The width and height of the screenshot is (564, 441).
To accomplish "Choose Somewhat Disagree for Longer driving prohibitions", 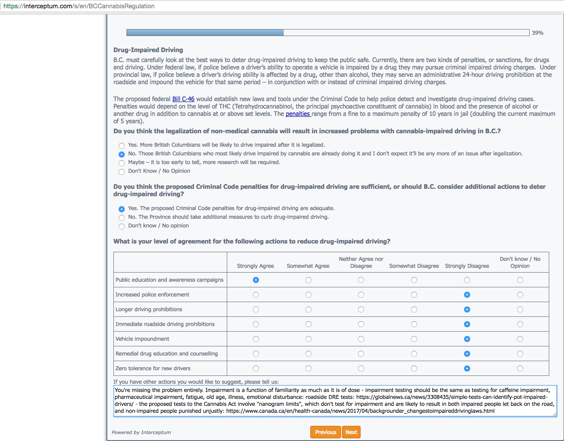I will [414, 309].
